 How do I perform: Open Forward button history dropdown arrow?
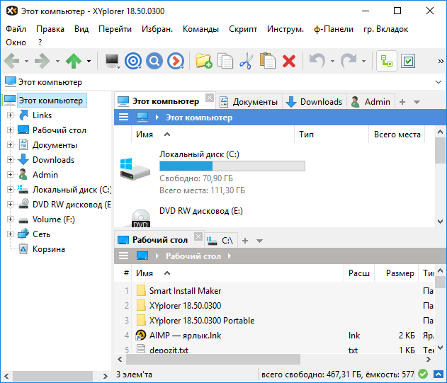point(57,61)
